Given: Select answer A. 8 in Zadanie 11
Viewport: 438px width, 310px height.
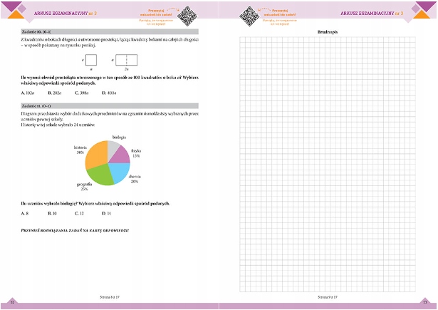Looking at the screenshot, I should (x=25, y=213).
